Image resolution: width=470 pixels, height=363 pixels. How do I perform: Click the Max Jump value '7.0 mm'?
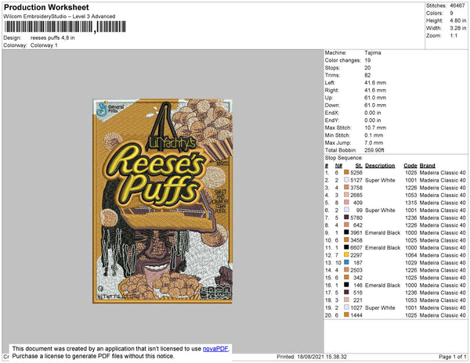(x=374, y=142)
